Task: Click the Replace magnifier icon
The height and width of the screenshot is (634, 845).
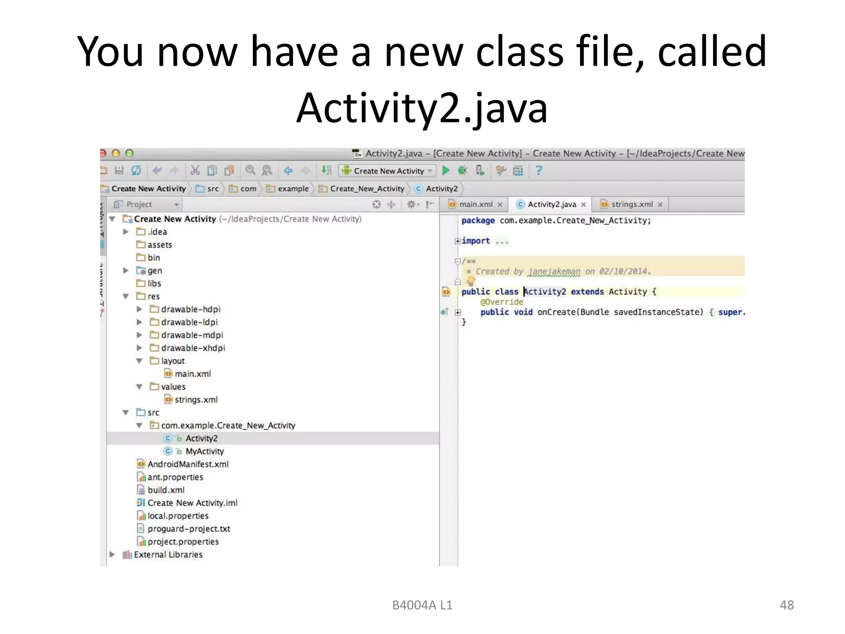Action: [x=267, y=170]
